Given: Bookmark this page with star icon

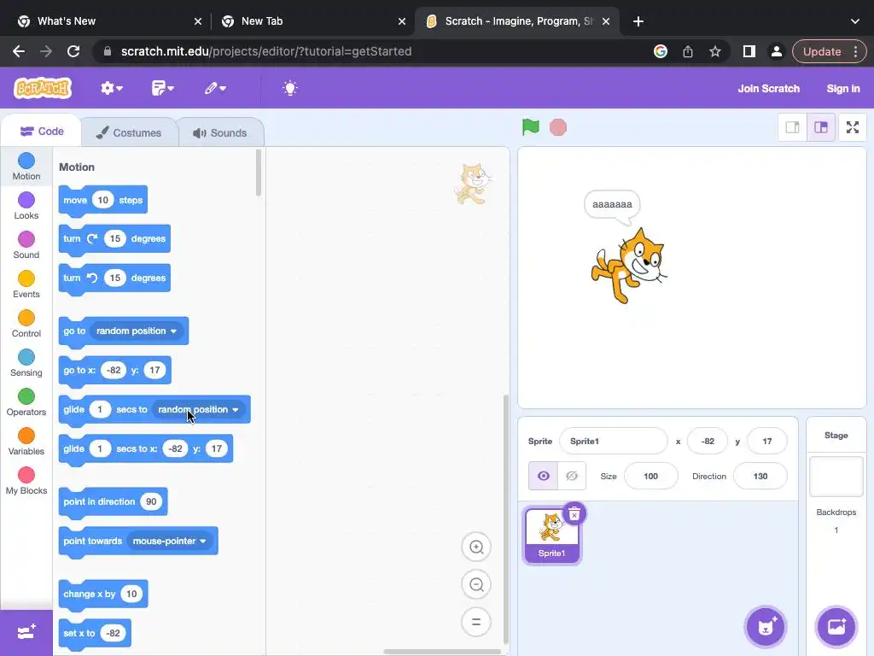Looking at the screenshot, I should click(x=714, y=51).
